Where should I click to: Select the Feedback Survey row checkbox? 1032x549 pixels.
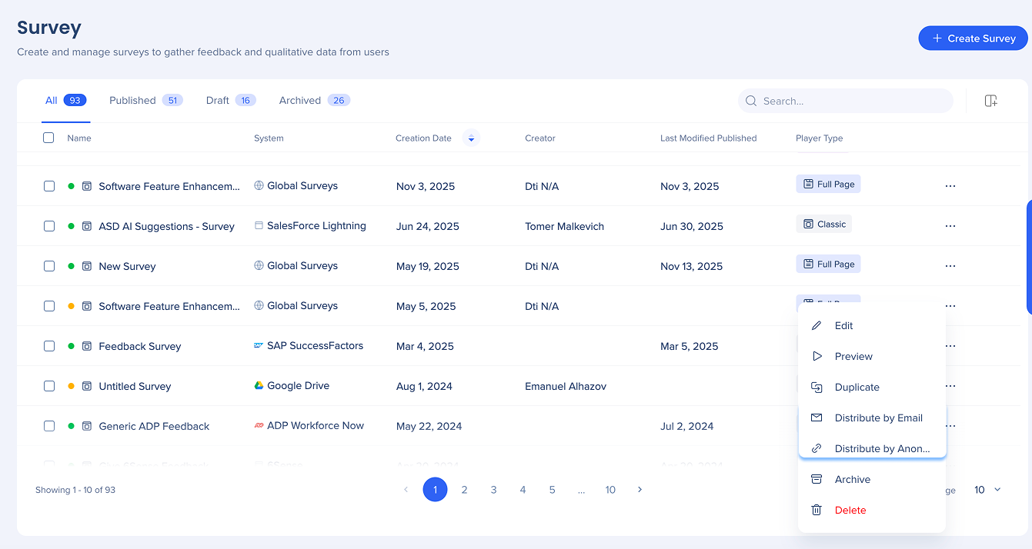49,346
